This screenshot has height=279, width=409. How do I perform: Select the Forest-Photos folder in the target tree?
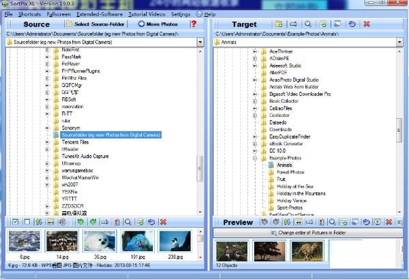click(290, 172)
